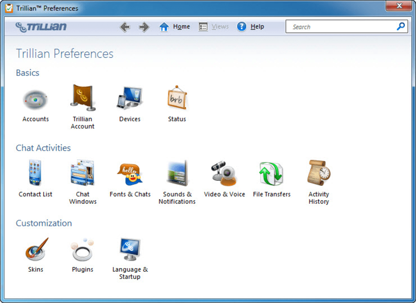Open the Devices preferences

(130, 105)
